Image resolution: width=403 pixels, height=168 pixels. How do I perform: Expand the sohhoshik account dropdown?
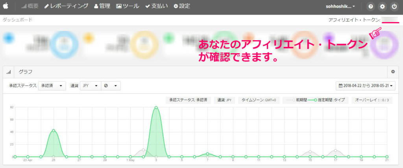tap(340, 6)
